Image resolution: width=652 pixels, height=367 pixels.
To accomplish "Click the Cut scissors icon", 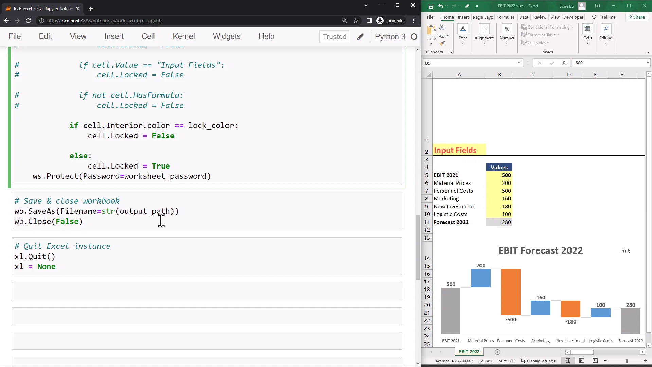I will coord(442,27).
